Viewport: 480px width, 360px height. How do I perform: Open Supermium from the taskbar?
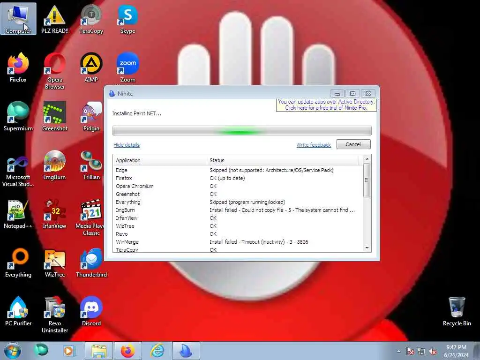pyautogui.click(x=41, y=351)
